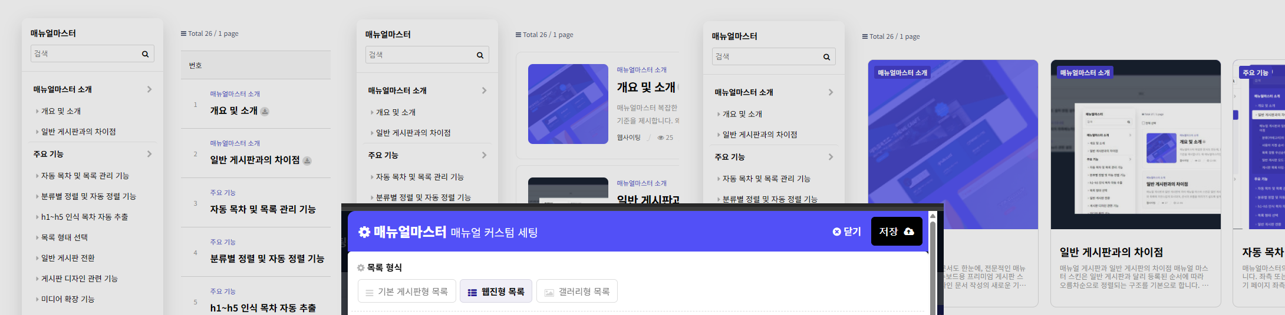Open 목록 형태 선택 in the sidebar menu
Image resolution: width=1285 pixels, height=315 pixels.
point(64,237)
